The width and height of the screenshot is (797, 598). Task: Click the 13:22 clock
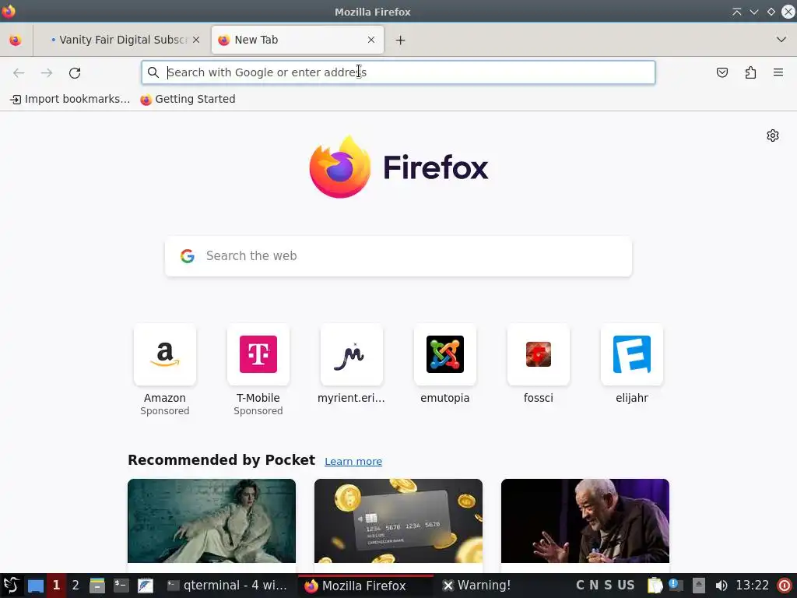click(753, 586)
